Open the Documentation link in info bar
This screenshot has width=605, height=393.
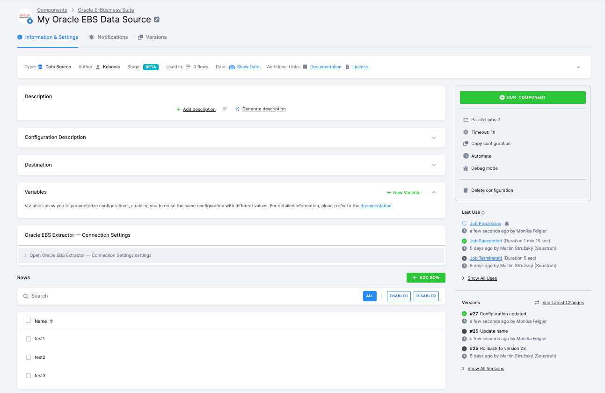pos(326,67)
